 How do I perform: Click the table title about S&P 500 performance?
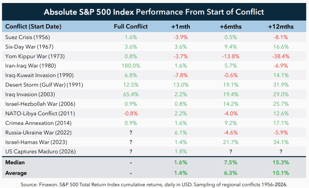pos(154,12)
